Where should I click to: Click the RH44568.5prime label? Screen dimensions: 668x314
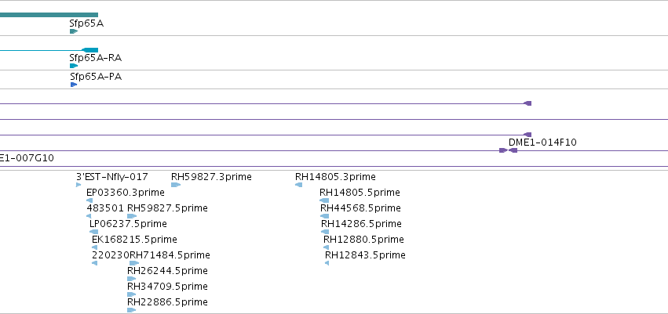360,208
